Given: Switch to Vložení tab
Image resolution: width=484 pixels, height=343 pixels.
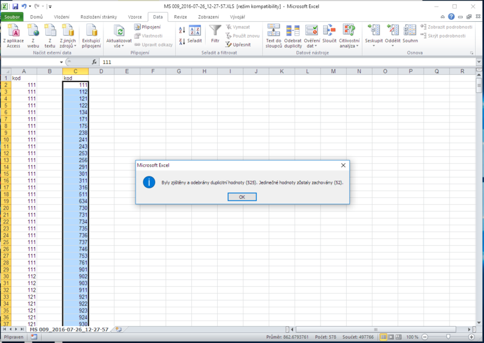Looking at the screenshot, I should tap(62, 17).
